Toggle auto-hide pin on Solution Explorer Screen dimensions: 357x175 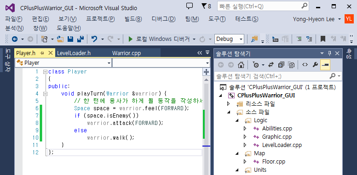329,53
